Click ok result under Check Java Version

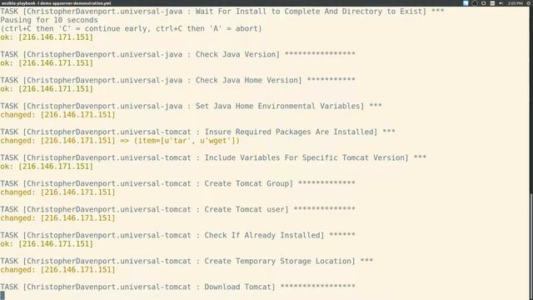click(47, 63)
